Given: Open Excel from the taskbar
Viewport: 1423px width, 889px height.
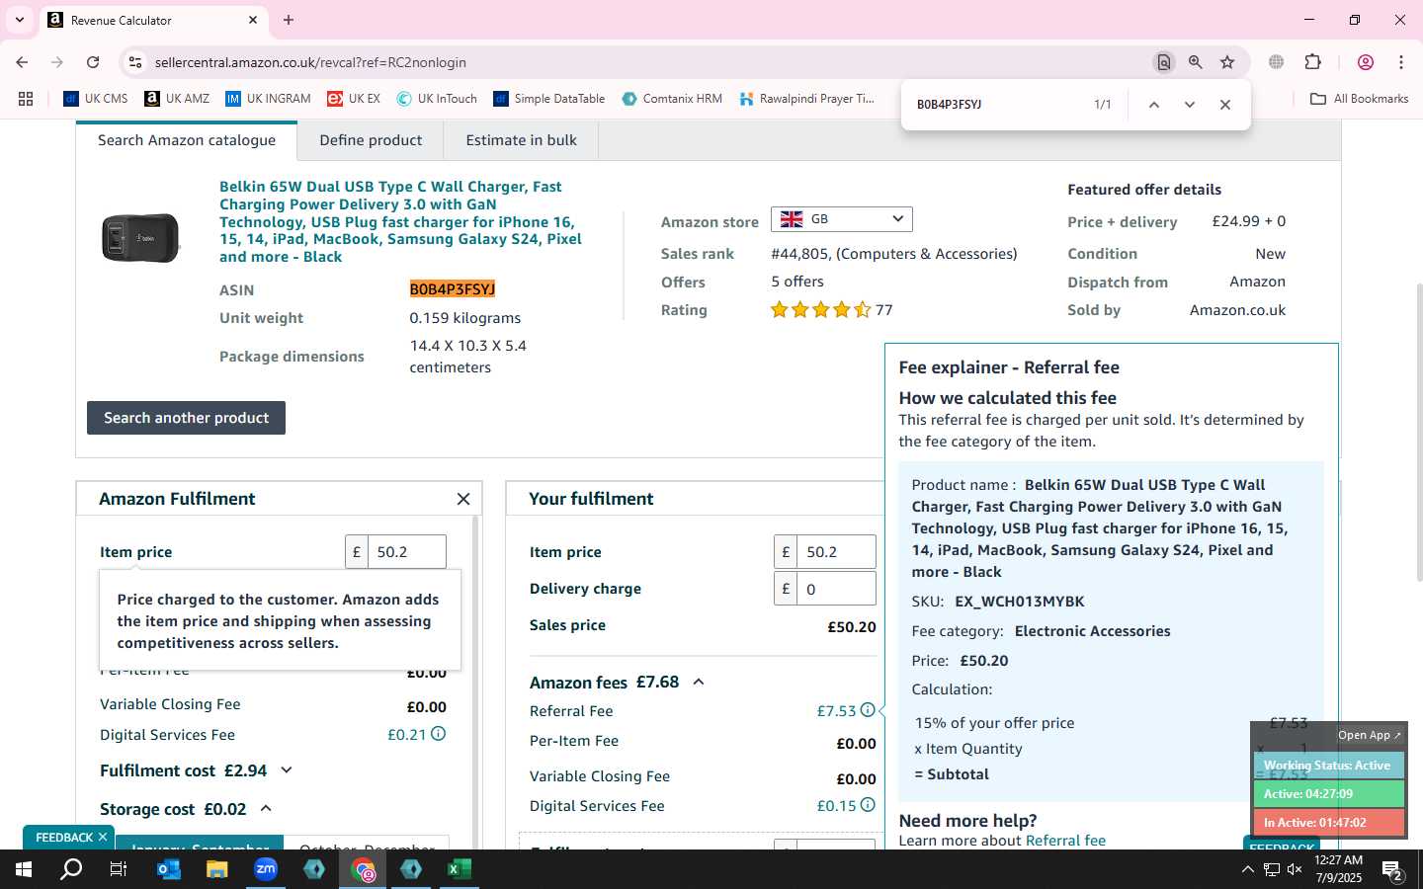Looking at the screenshot, I should click(x=460, y=869).
